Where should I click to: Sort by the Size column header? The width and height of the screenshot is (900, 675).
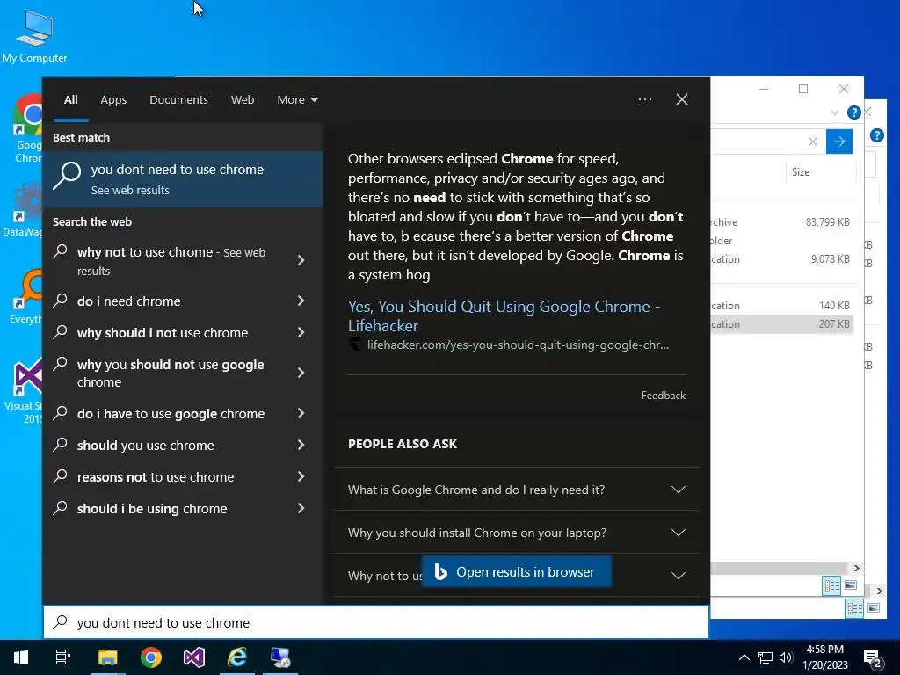(x=800, y=172)
